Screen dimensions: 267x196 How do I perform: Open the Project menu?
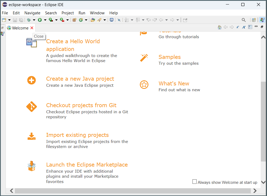coord(68,13)
